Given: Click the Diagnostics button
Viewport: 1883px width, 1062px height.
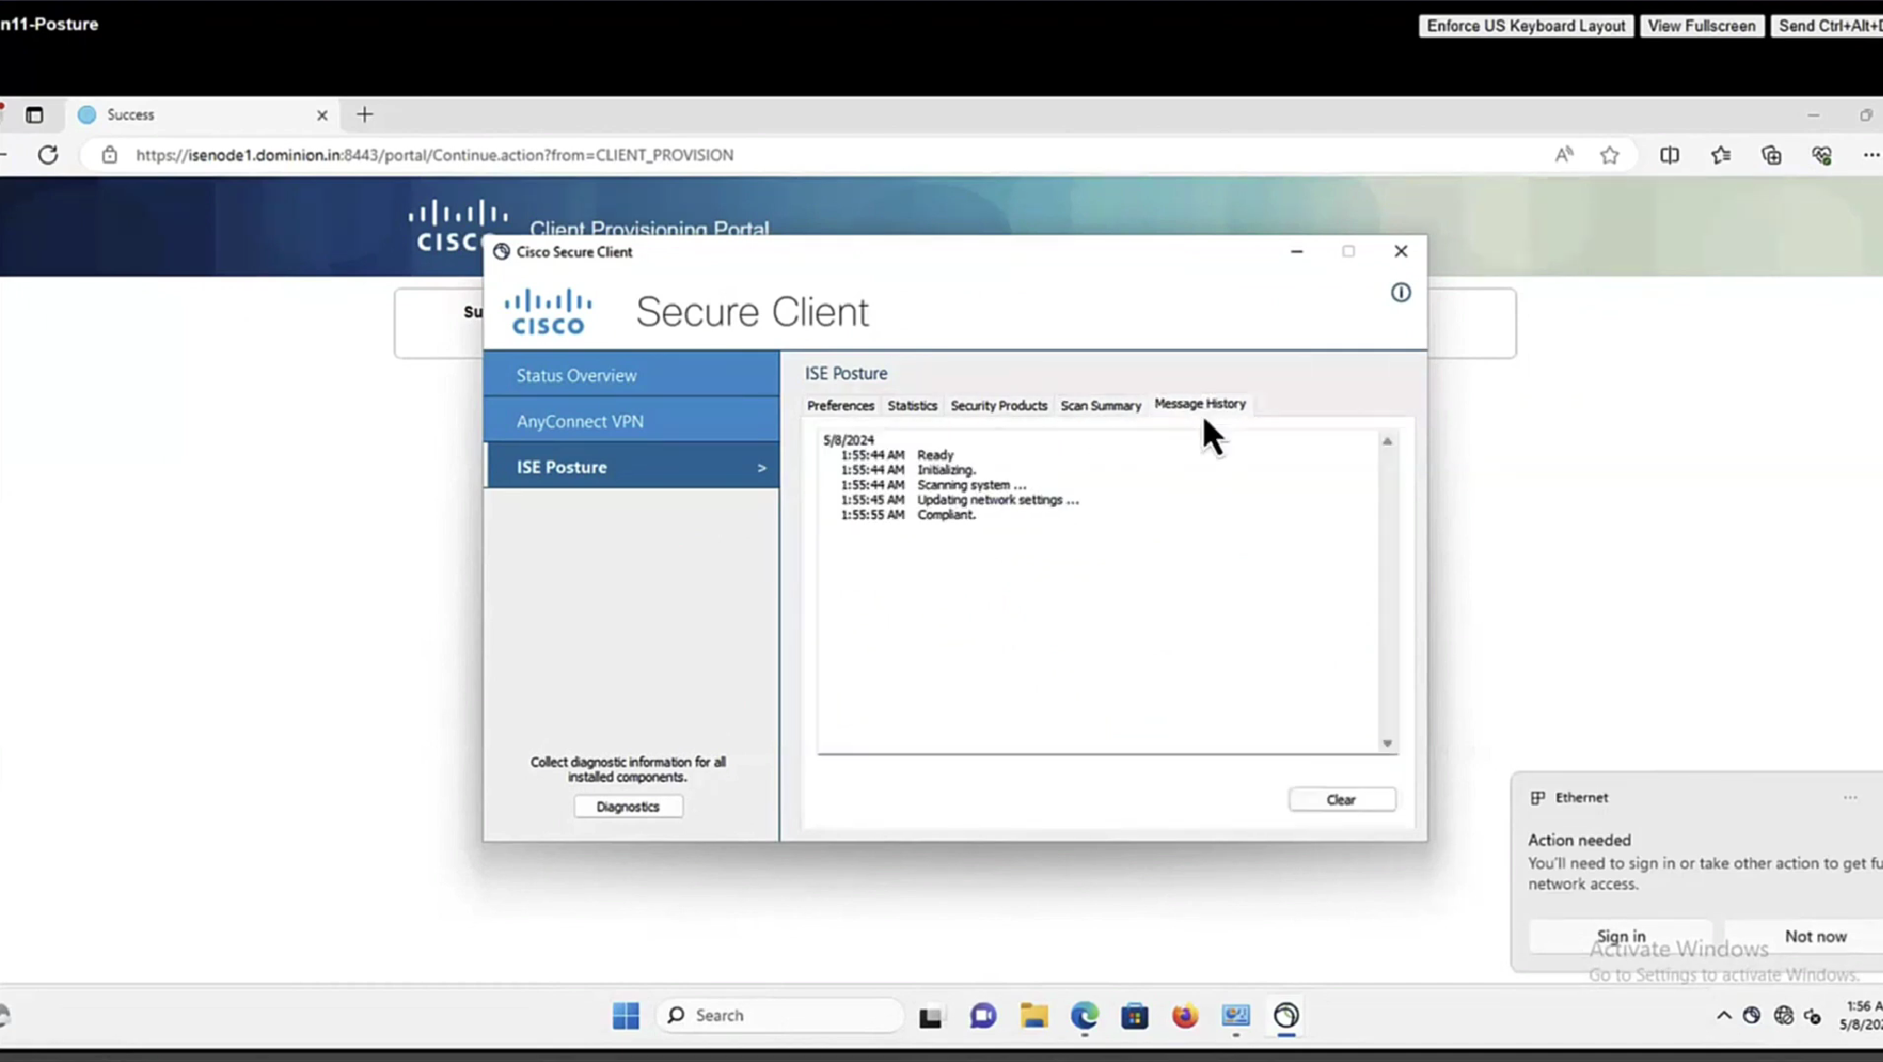Looking at the screenshot, I should 627,807.
